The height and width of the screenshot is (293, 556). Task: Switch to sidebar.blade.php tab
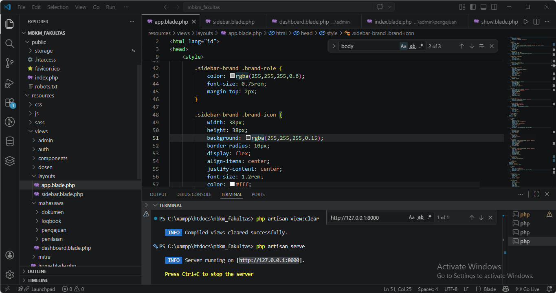(x=233, y=22)
